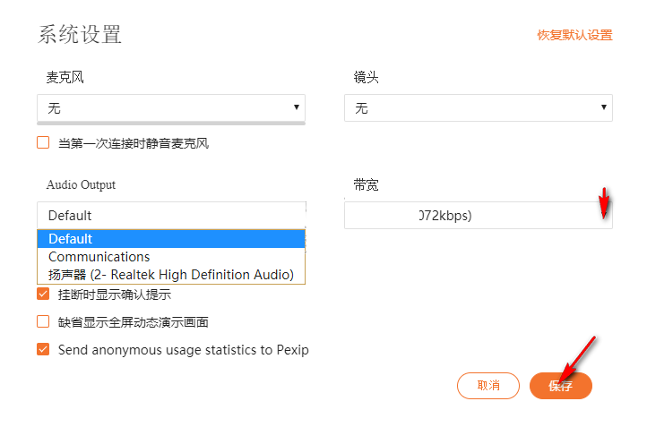Open the microphone (麦克风) dropdown
This screenshot has height=444, width=647.
[170, 108]
